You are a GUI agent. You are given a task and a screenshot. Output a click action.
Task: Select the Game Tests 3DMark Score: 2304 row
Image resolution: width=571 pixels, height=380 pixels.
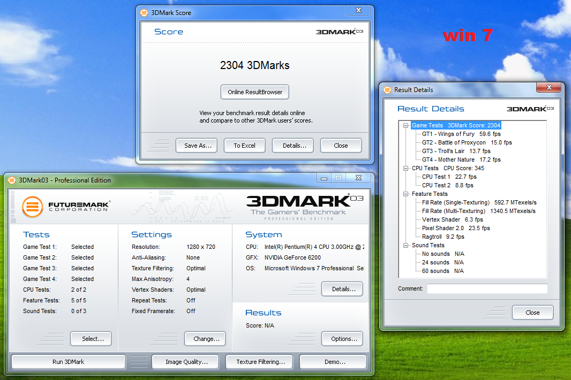click(x=456, y=126)
